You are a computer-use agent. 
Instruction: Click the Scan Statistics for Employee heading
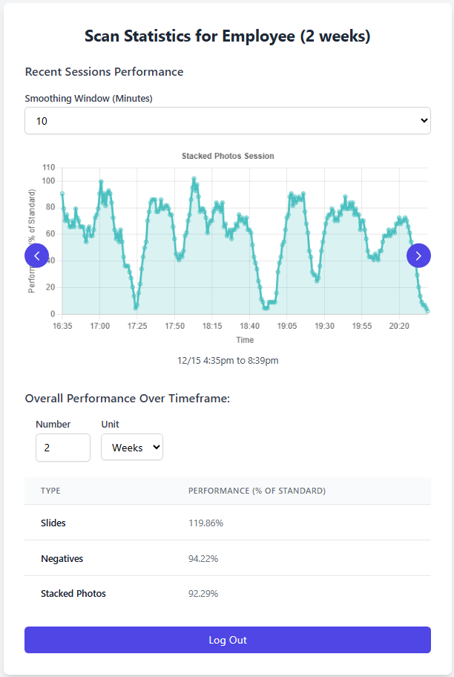227,36
